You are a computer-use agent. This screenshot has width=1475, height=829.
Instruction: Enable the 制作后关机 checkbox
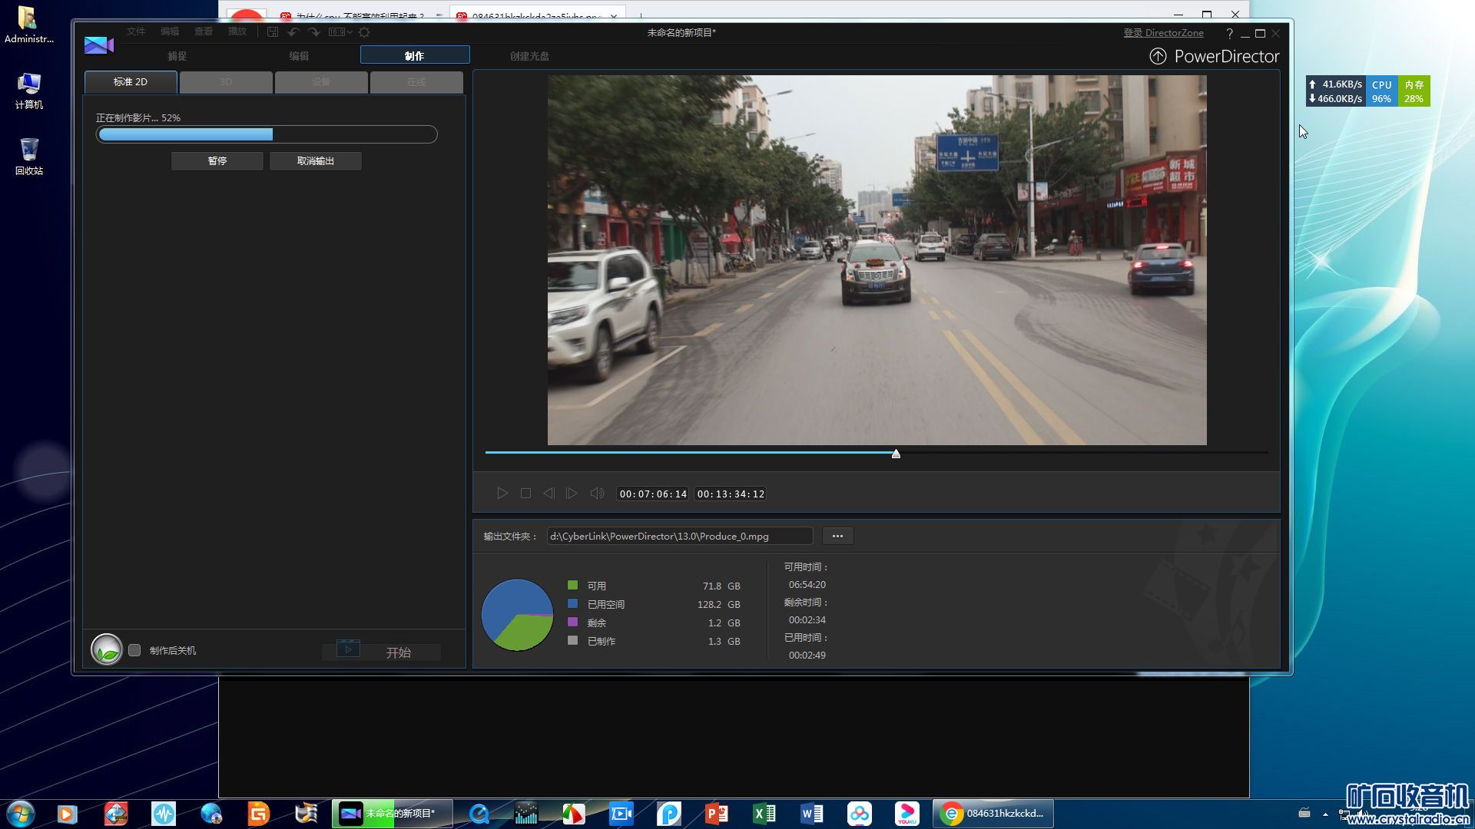134,650
